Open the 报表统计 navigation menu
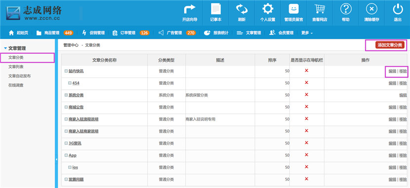The height and width of the screenshot is (188, 410). [x=221, y=33]
